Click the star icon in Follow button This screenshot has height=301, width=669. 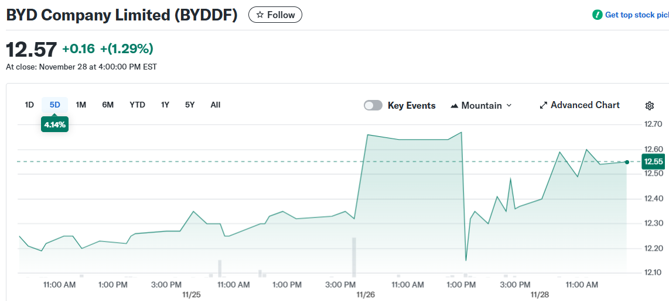click(260, 15)
